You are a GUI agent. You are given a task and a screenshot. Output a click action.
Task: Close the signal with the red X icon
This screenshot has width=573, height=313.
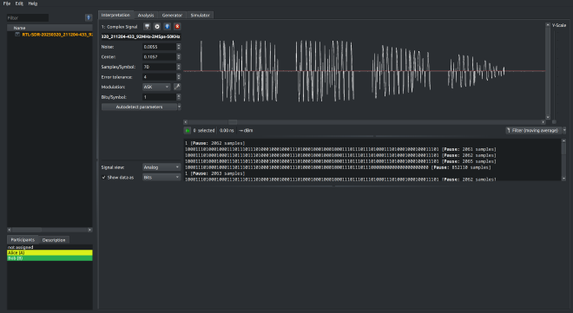(x=177, y=27)
